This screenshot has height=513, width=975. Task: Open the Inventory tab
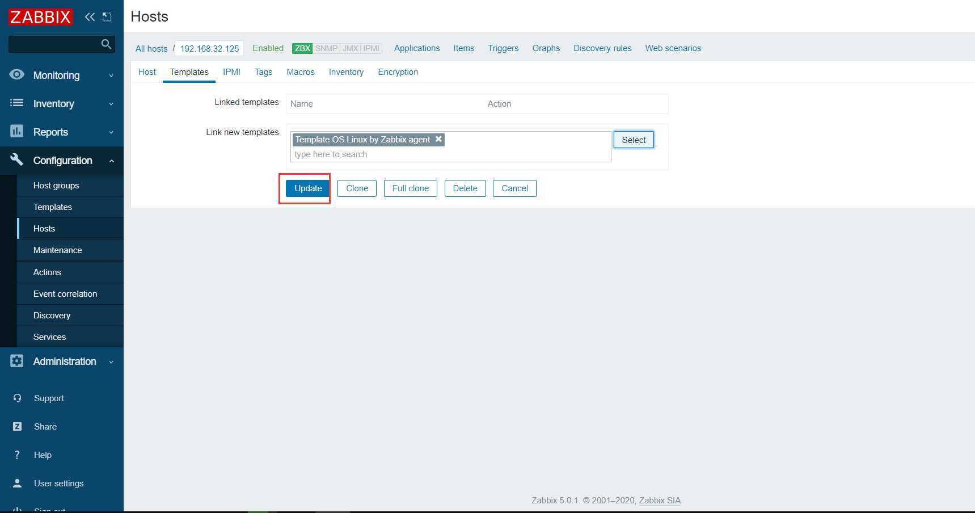click(346, 72)
